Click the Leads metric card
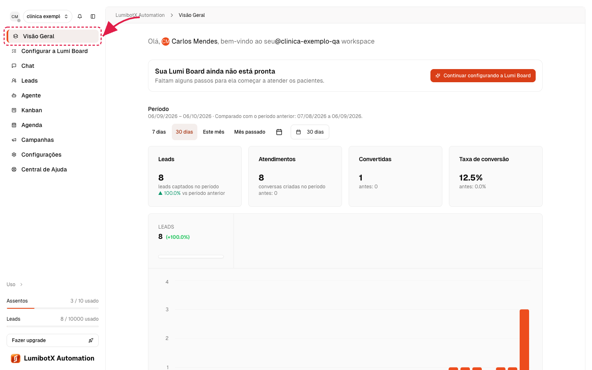Screen dimensions: 592x370 click(x=195, y=176)
